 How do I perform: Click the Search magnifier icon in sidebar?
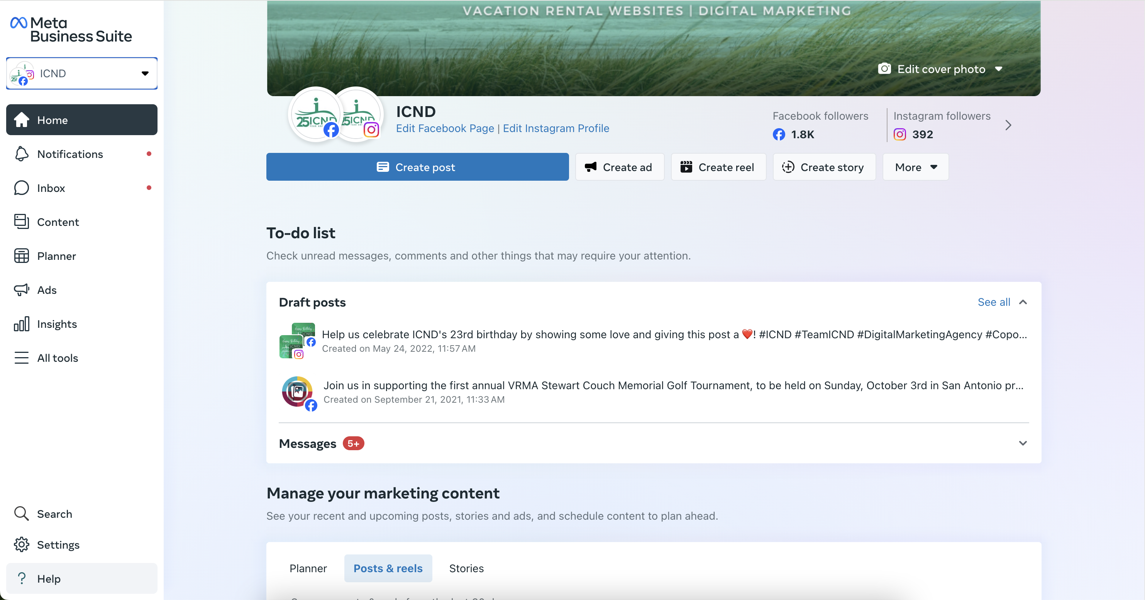tap(21, 514)
